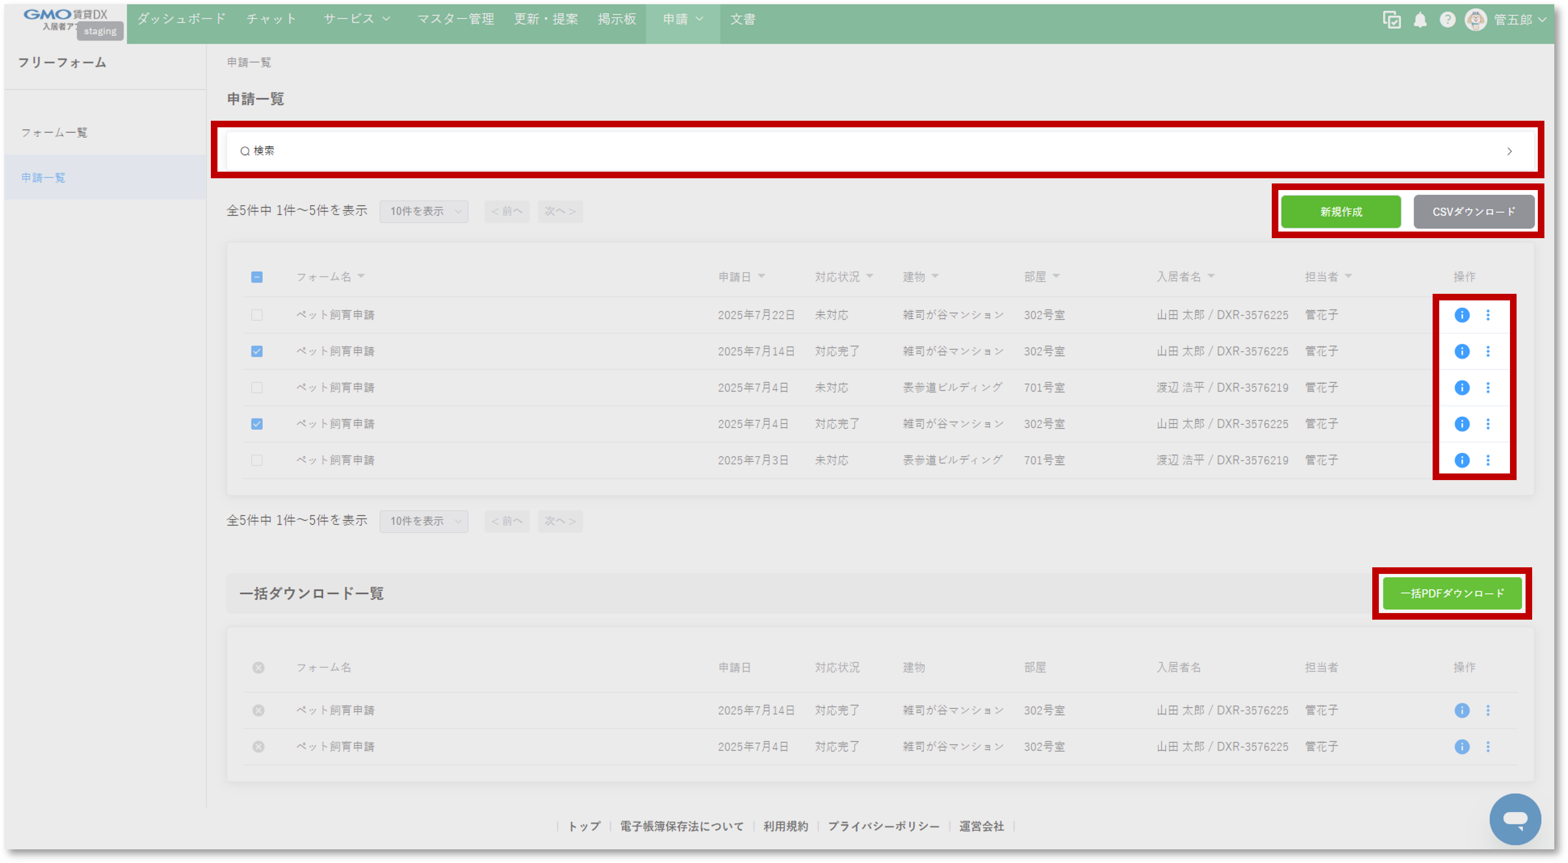This screenshot has width=1568, height=863.
Task: Toggle the select-all checkbox in table header
Action: (257, 277)
